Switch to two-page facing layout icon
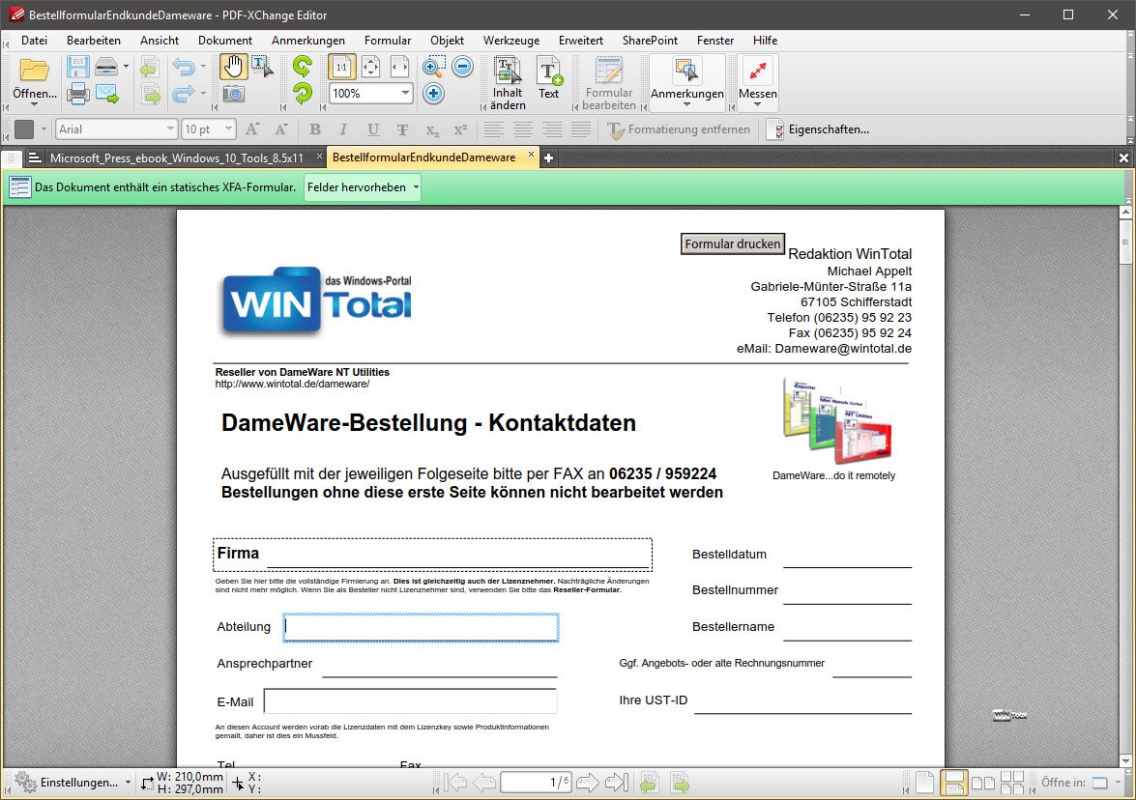This screenshot has width=1136, height=800. [982, 783]
